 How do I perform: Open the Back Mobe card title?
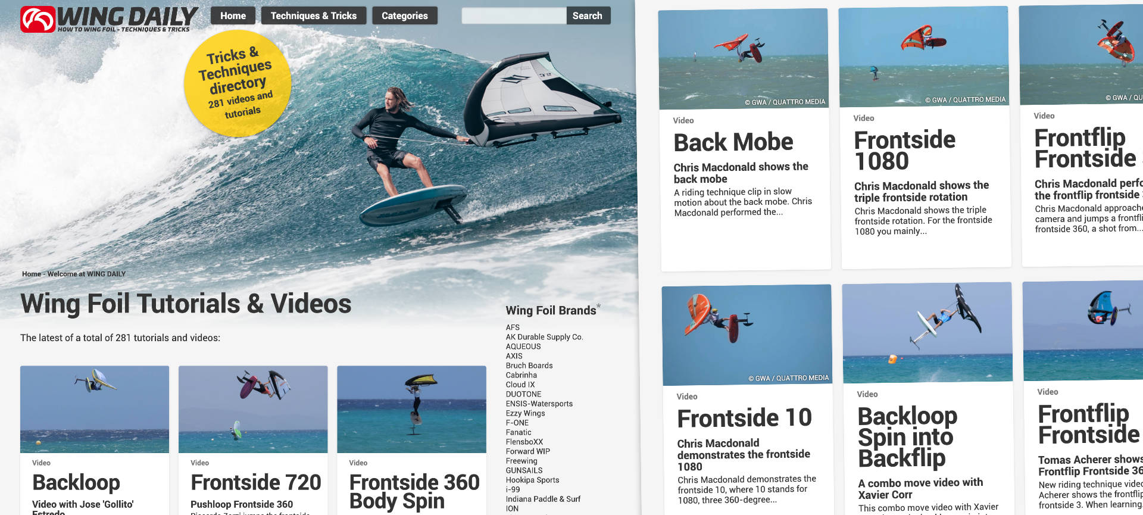coord(733,142)
